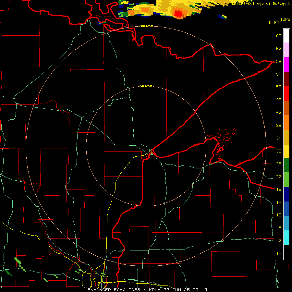The height and width of the screenshot is (292, 292).
Task: Click the 'ENHANCED ECHO TOPS' product title
Action: pyautogui.click(x=114, y=290)
